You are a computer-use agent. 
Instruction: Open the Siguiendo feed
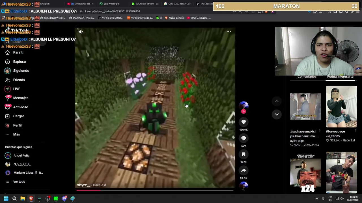coord(21,71)
